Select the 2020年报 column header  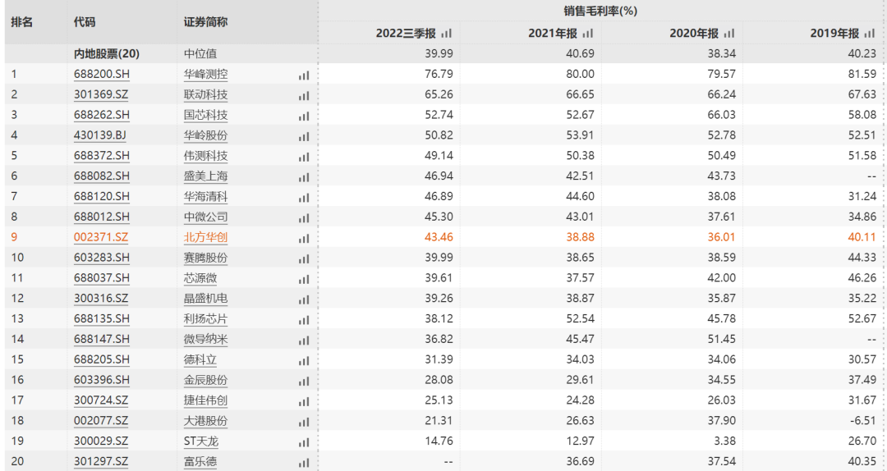click(x=694, y=34)
